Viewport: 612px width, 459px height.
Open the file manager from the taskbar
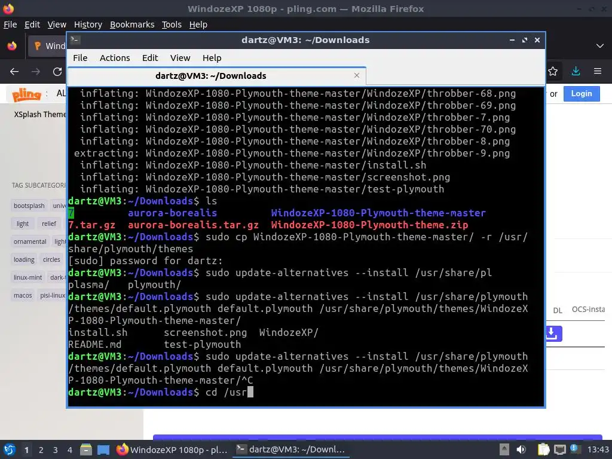tap(86, 449)
